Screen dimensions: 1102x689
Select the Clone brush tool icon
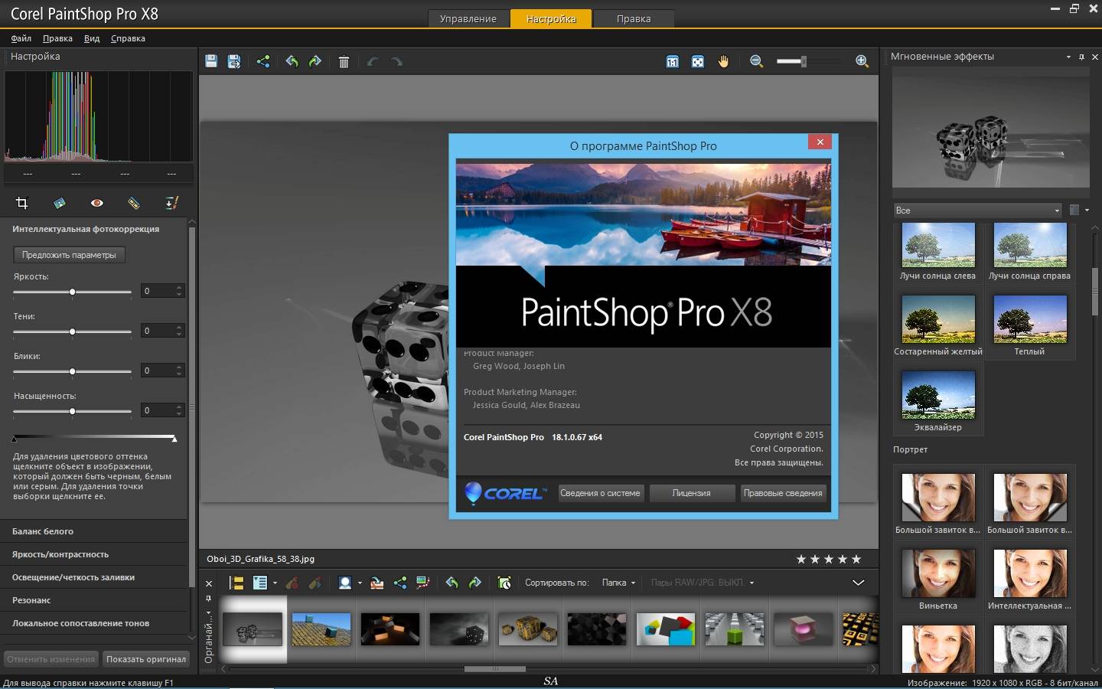coord(171,203)
